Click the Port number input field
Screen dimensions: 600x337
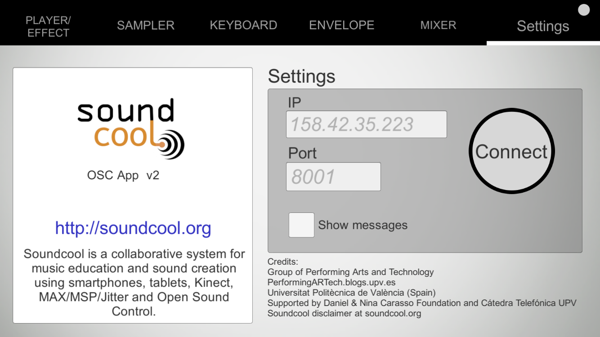[x=333, y=177]
